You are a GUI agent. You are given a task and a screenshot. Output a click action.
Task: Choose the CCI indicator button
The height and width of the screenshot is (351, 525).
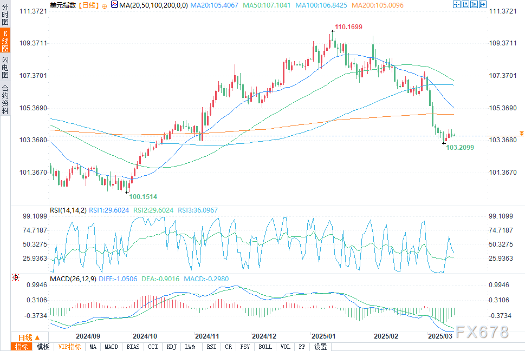click(153, 347)
